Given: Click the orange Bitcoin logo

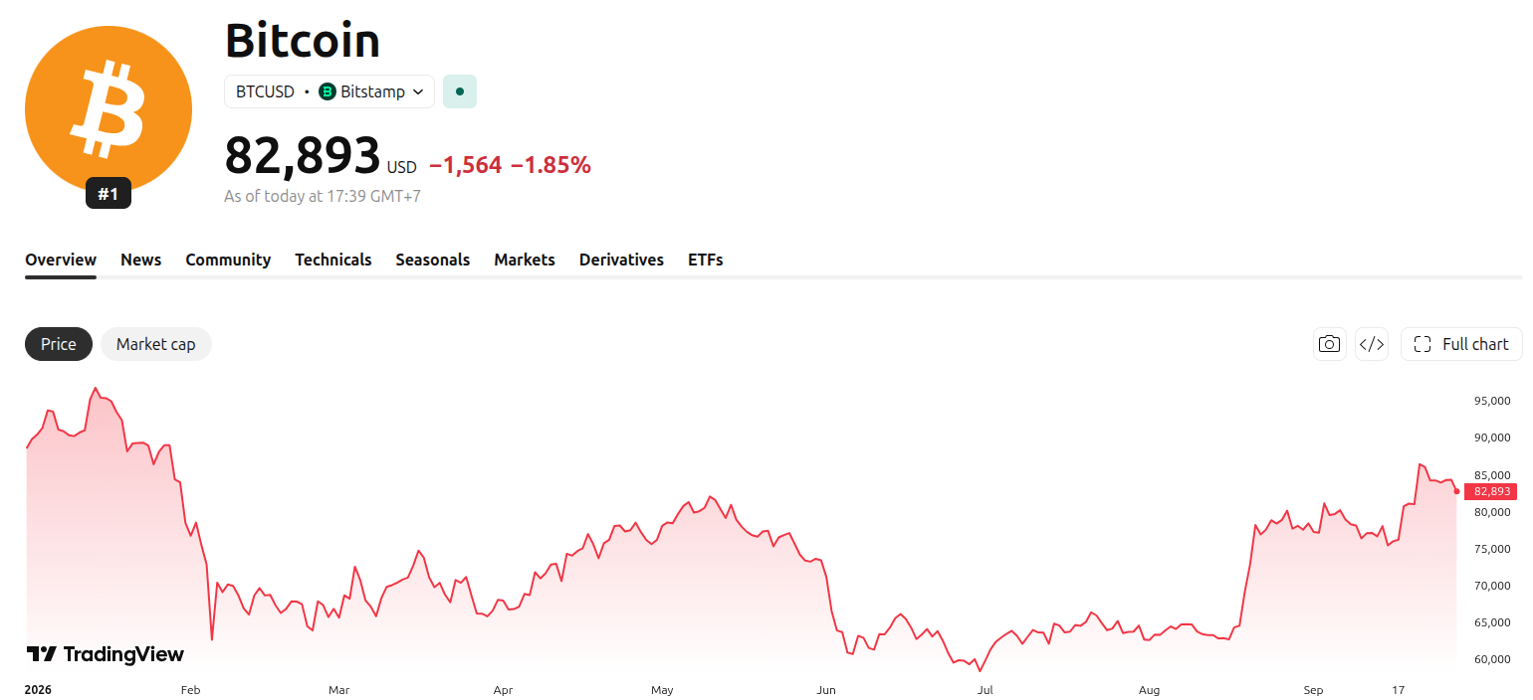Looking at the screenshot, I should click(x=109, y=109).
